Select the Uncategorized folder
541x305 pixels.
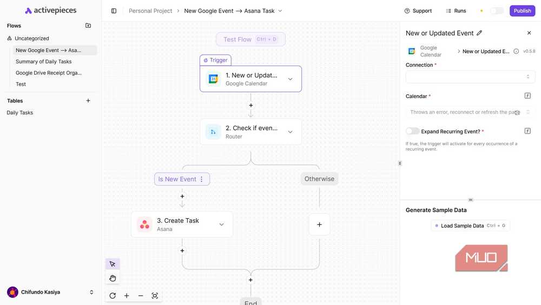tap(32, 38)
